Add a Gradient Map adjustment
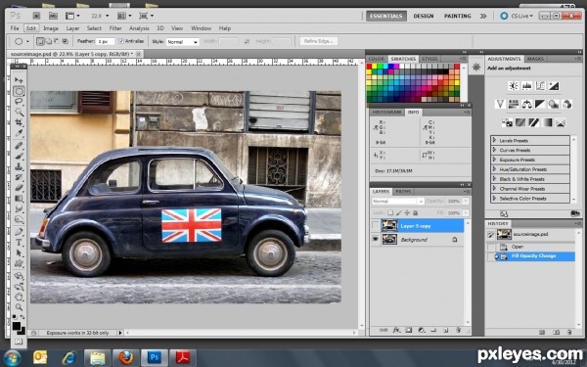Viewport: 587px width, 367px height. (x=547, y=122)
